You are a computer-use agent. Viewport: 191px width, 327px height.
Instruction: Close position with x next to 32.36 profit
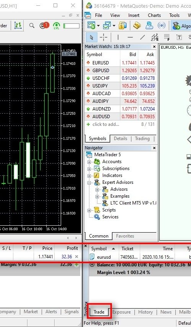[x=77, y=256]
